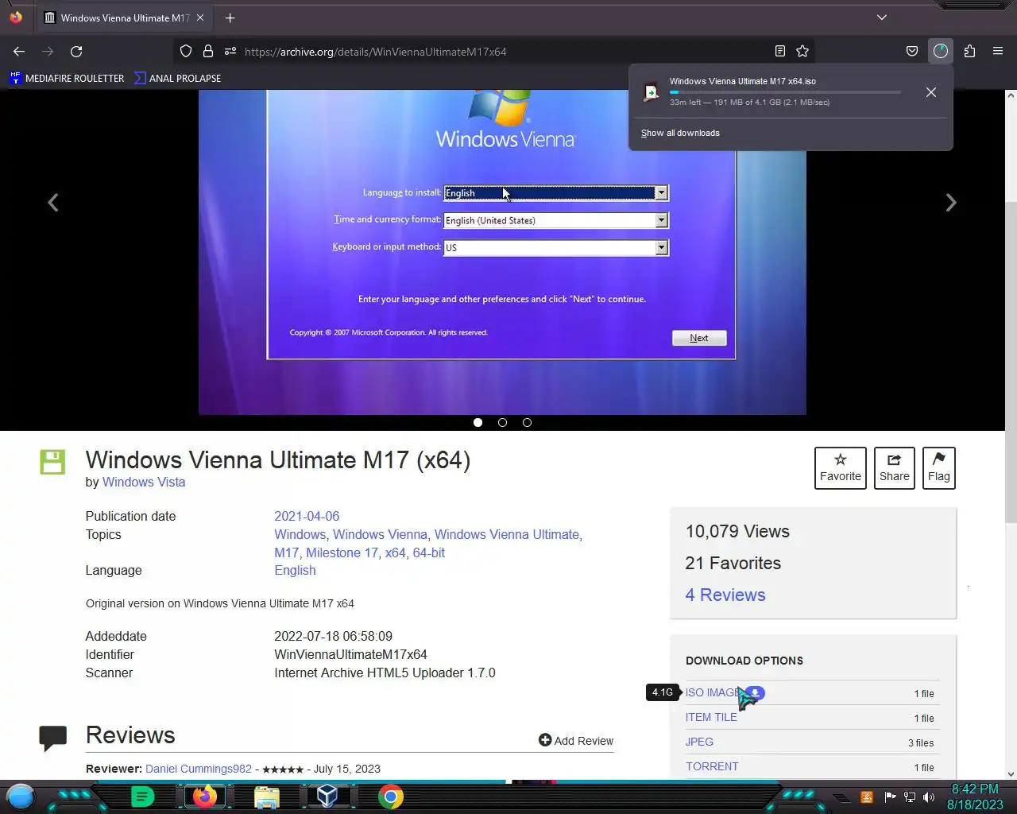Click the address bar URL field

point(493,52)
